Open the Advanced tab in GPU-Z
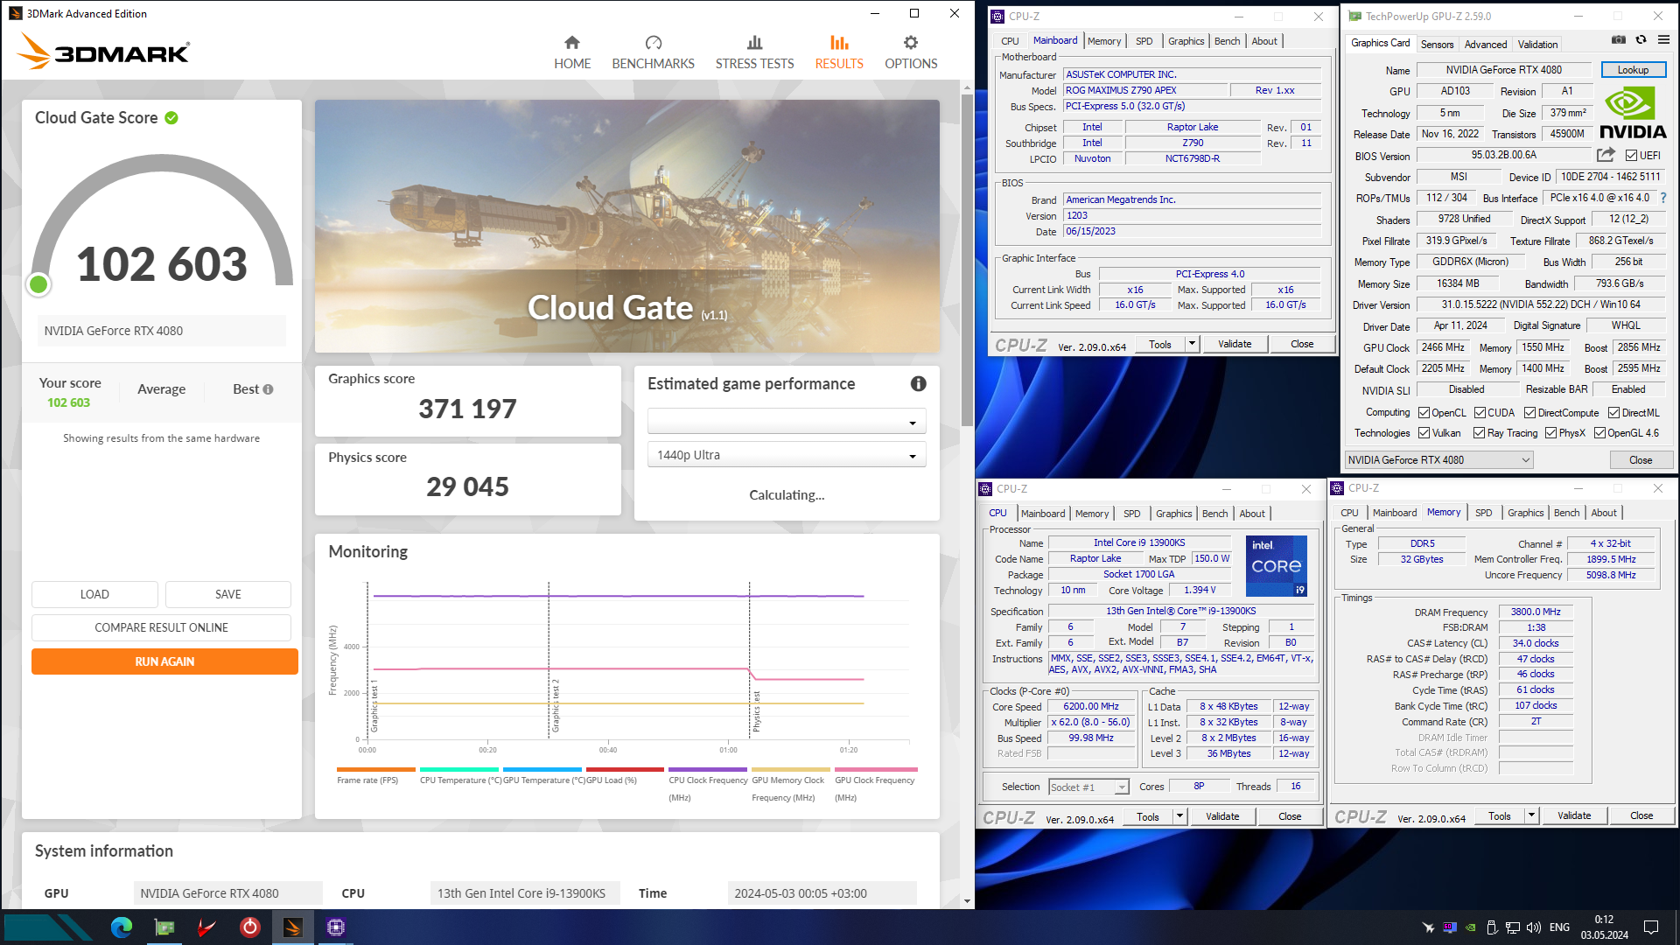 pos(1486,45)
